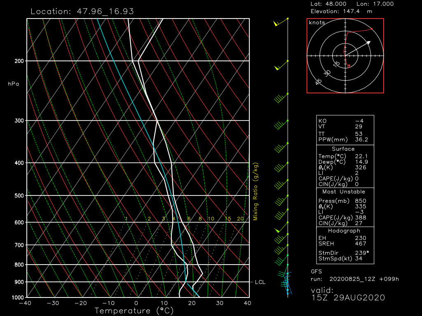422x316 pixels.
Task: Click the red triangle marker in hodograph
Action: click(x=349, y=65)
